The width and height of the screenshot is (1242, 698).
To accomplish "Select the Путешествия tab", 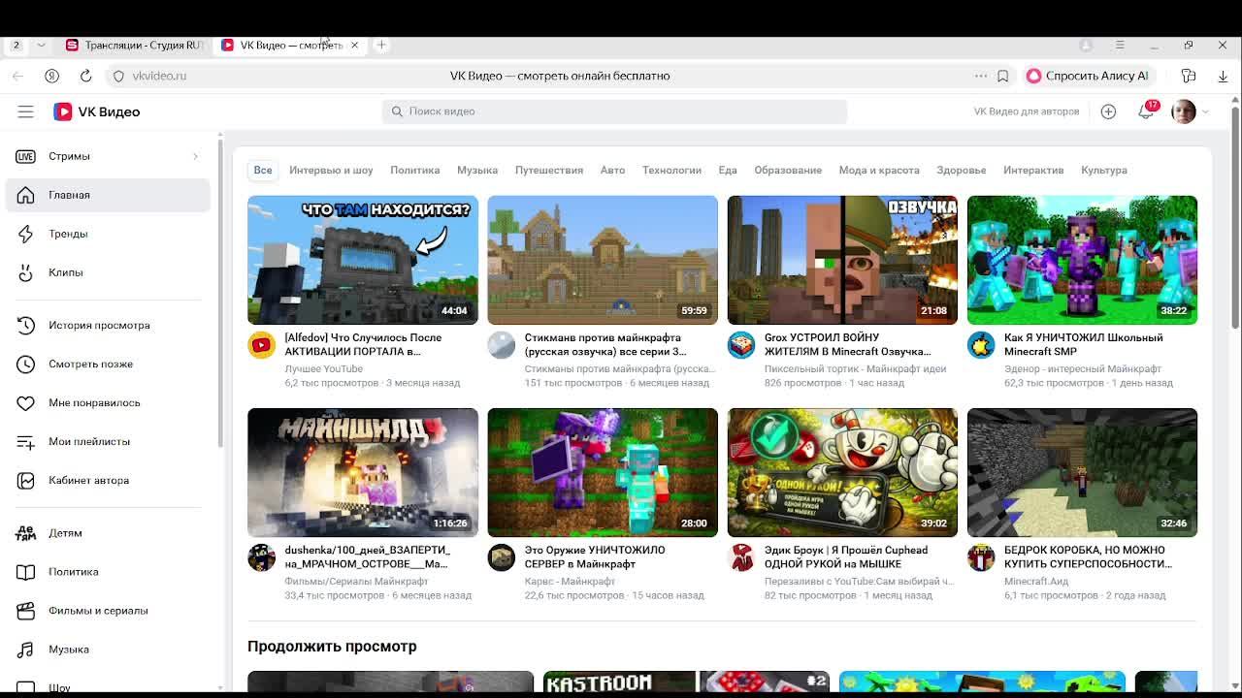I will point(549,170).
